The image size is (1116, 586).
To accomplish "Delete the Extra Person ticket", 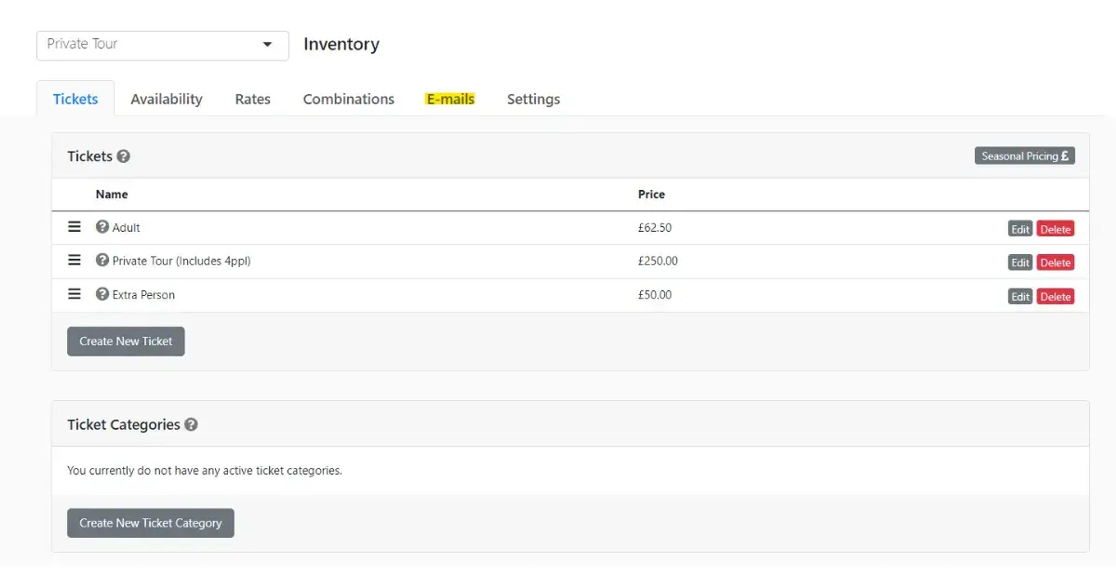I will click(x=1055, y=296).
